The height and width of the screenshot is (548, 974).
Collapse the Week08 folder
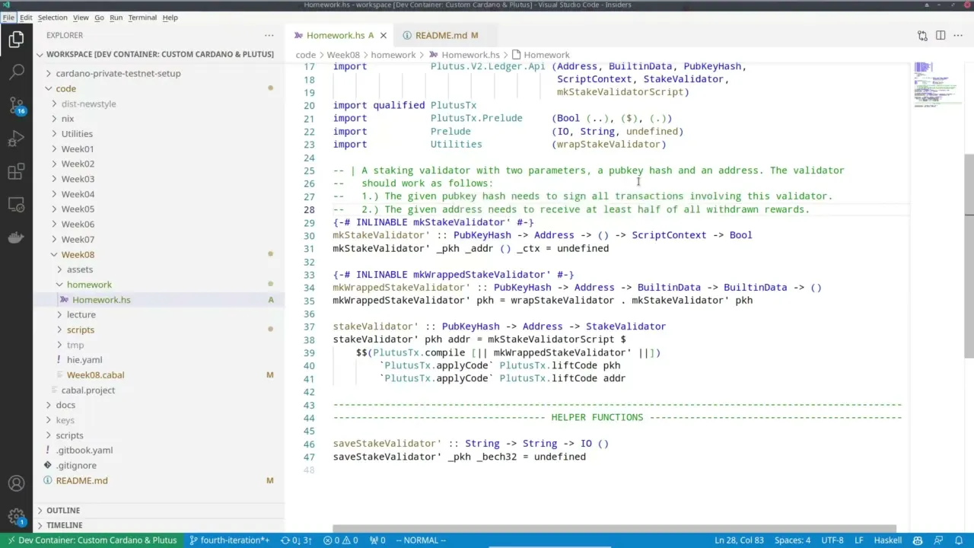[78, 254]
